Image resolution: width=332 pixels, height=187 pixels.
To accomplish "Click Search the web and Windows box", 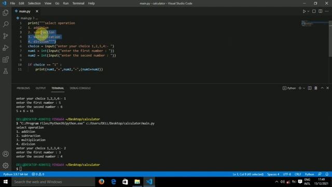I will [x=53, y=182].
